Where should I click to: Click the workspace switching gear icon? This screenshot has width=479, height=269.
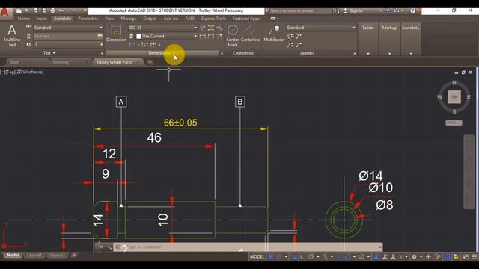click(414, 257)
